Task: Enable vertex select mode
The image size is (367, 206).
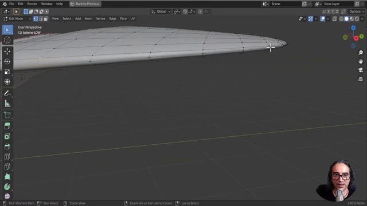Action: (x=36, y=19)
